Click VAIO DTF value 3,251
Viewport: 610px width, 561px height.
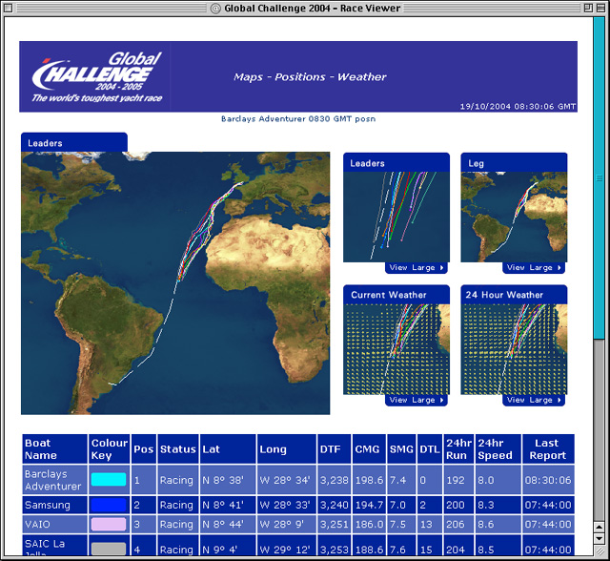335,525
